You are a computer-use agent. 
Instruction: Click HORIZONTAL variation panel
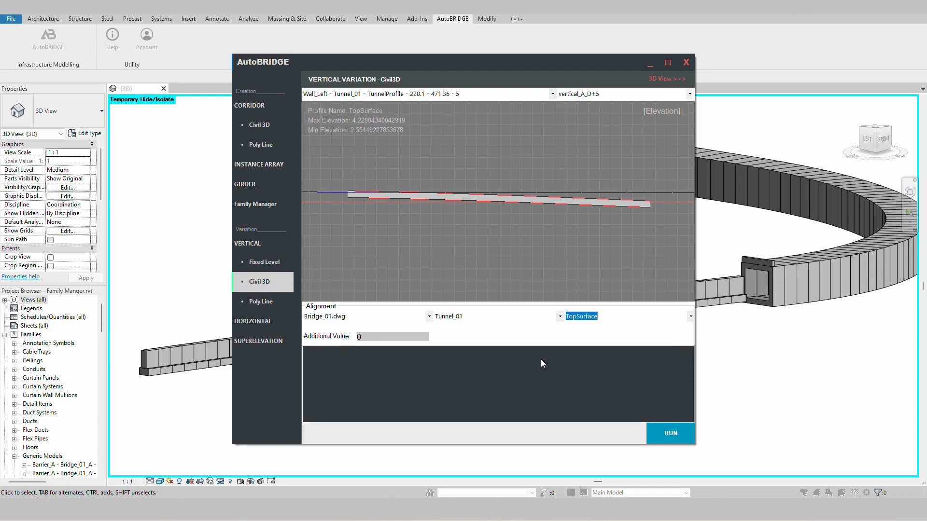253,321
